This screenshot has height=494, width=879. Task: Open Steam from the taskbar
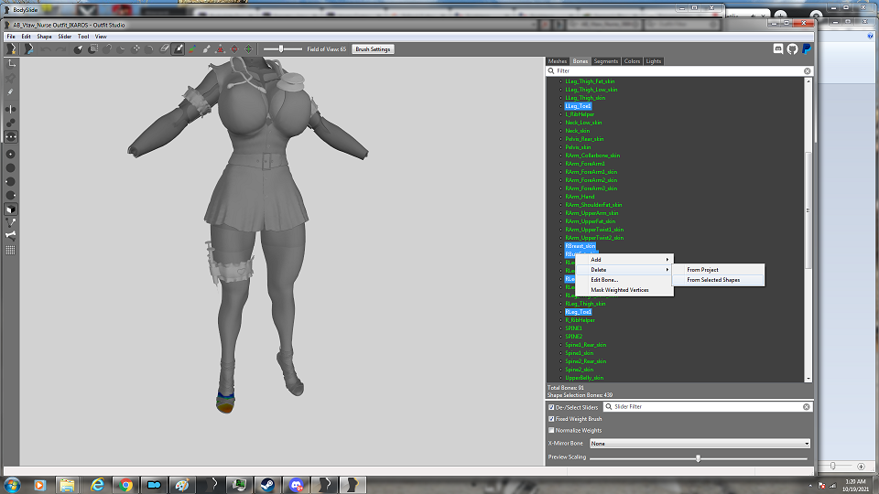coord(267,485)
